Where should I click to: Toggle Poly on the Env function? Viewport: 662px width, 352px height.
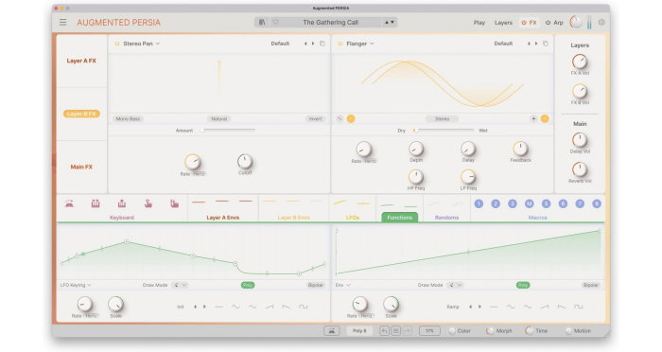click(x=523, y=285)
